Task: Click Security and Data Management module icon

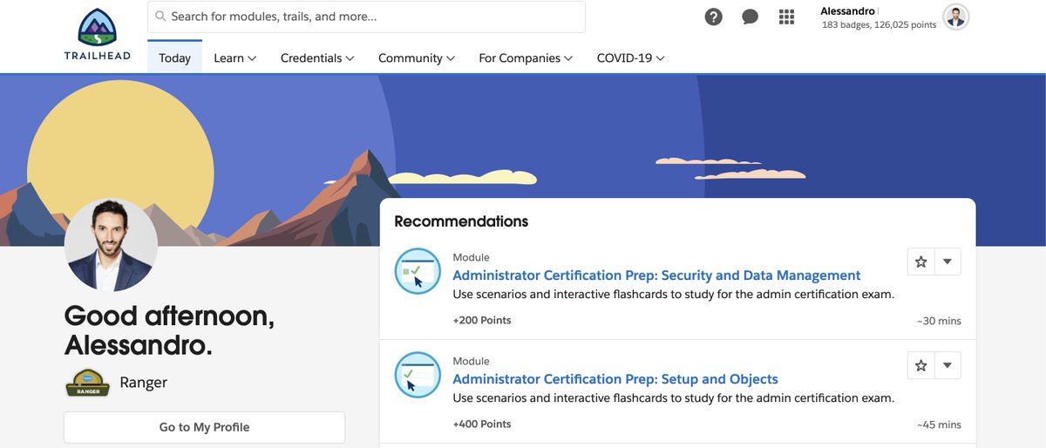Action: click(418, 271)
